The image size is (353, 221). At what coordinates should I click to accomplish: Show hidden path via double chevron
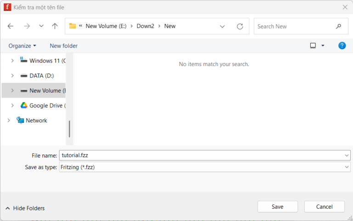tap(80, 26)
